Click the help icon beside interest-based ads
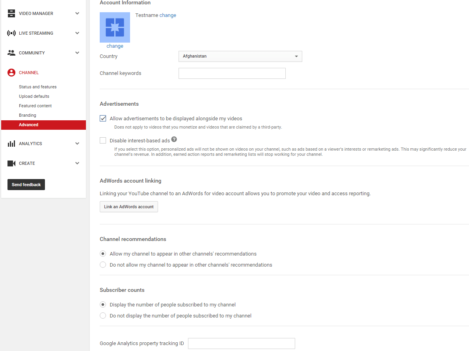This screenshot has height=351, width=469. coord(174,139)
